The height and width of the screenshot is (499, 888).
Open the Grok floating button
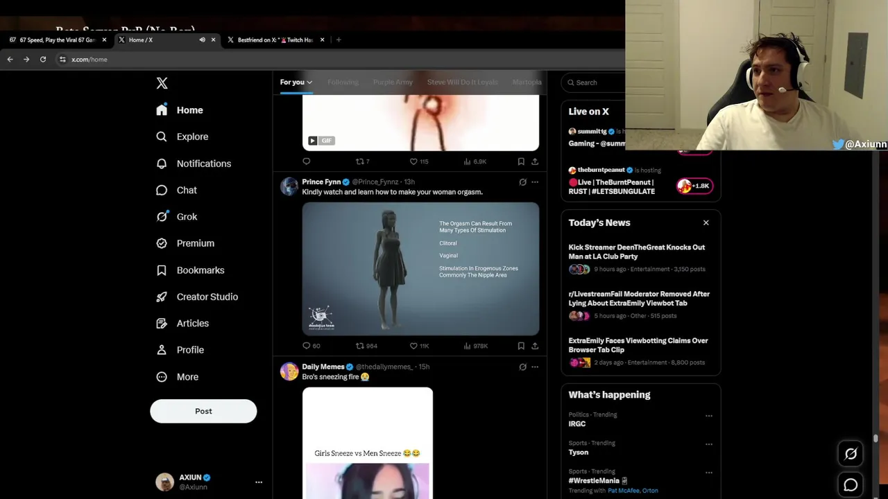coord(851,454)
